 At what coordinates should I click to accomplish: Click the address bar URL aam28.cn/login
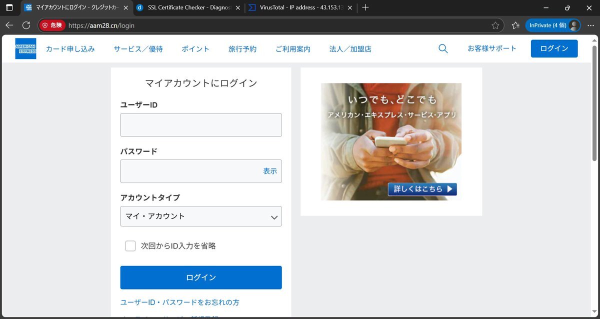(101, 25)
